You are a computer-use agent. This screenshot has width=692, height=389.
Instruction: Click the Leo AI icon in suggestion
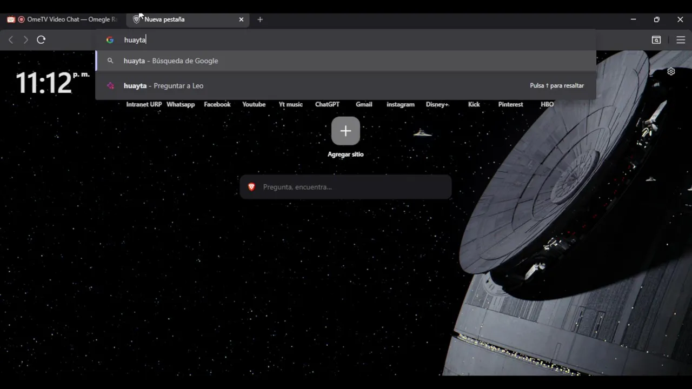[x=110, y=85]
